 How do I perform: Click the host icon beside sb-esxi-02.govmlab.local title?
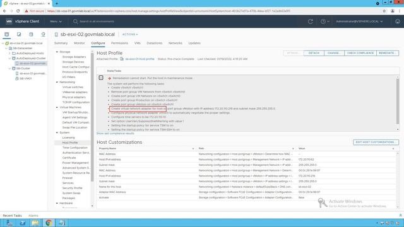tap(56, 35)
